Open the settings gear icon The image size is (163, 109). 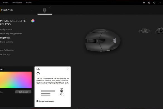point(154,3)
